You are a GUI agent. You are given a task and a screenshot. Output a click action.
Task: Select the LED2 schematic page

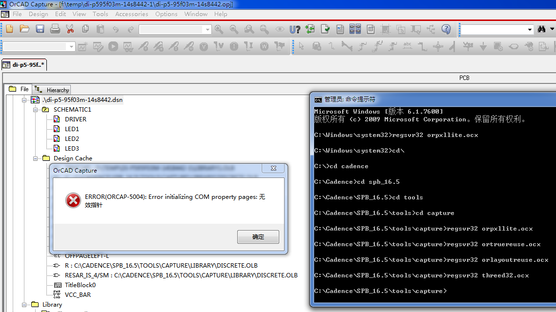pos(72,139)
